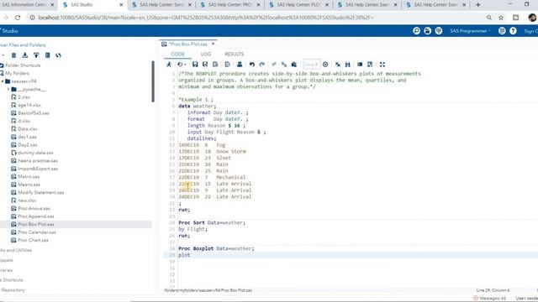The height and width of the screenshot is (302, 538).
Task: Switch to the LOG tab
Action: (x=205, y=54)
